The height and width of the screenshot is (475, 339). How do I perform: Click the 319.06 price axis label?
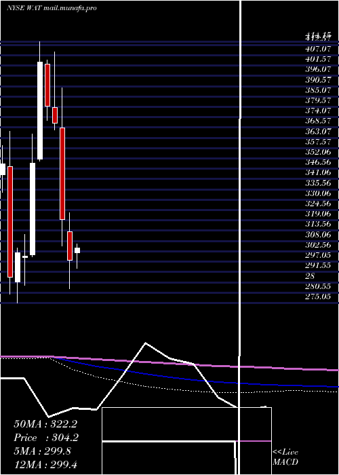coord(318,214)
